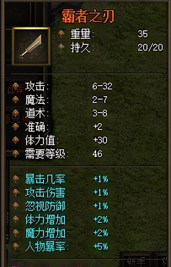Click the 体力增加 +2% value
Screen dimensions: 171x267
pos(101,219)
